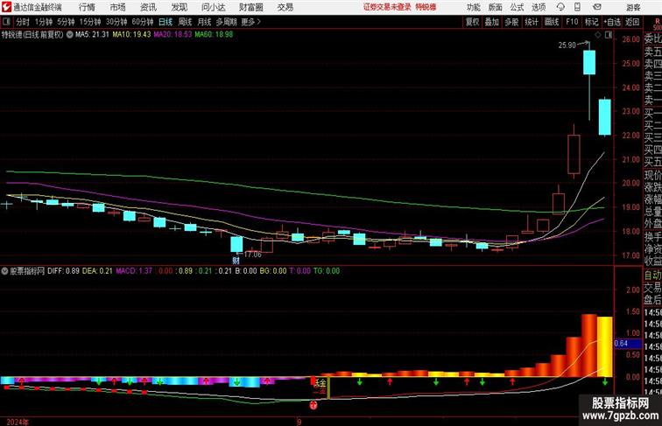Open the 发现 menu
The image size is (662, 426).
(179, 7)
